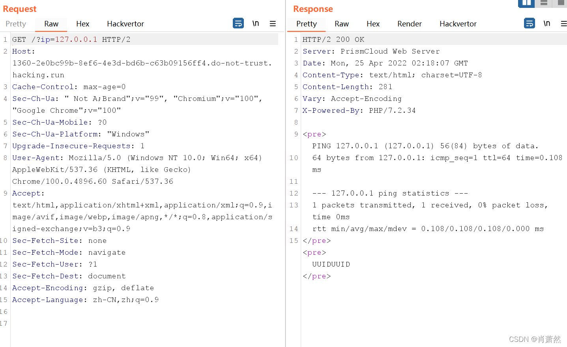Click the 1 packets transmitted line
The width and height of the screenshot is (567, 347).
[430, 205]
